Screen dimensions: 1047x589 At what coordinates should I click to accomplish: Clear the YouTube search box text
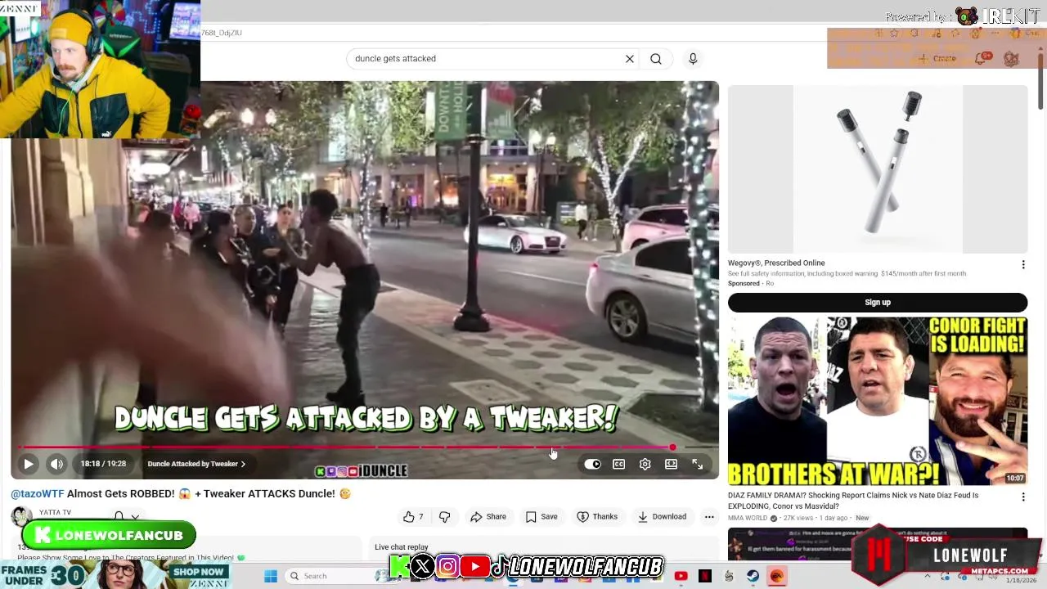[630, 59]
